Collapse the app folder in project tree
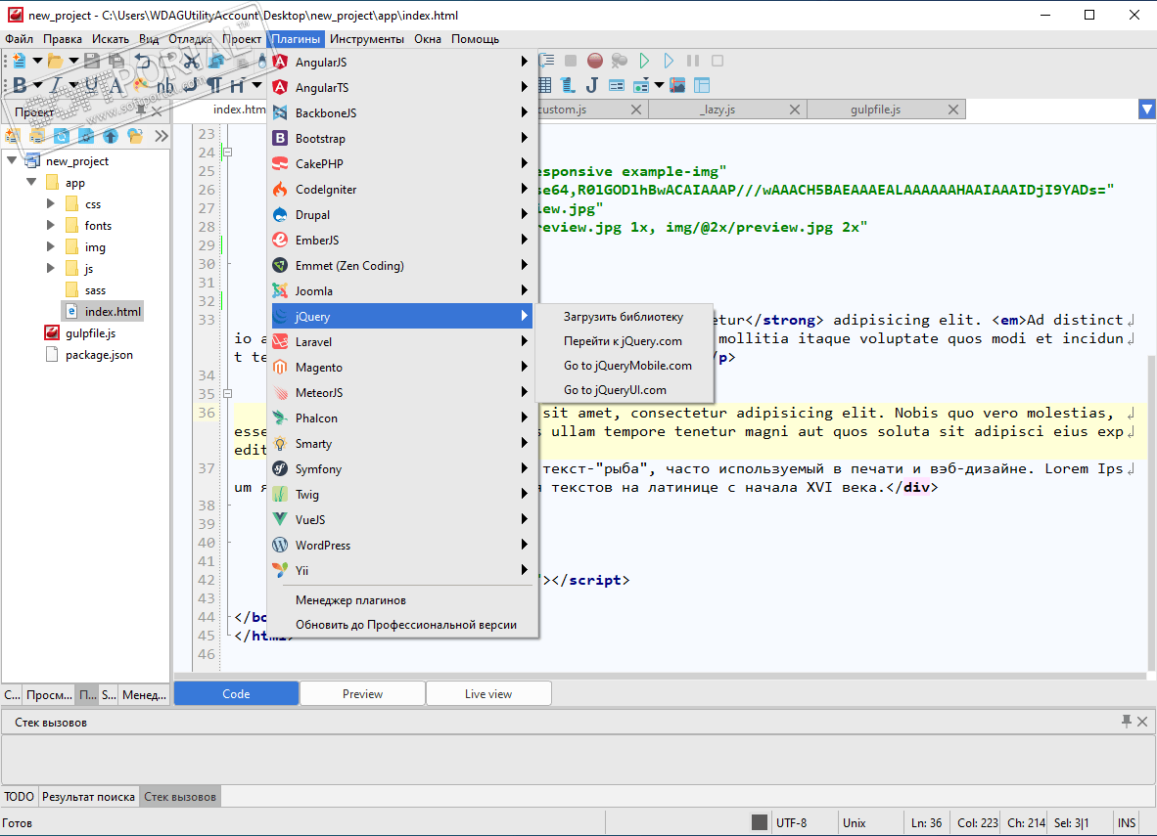Image resolution: width=1157 pixels, height=836 pixels. pos(32,183)
